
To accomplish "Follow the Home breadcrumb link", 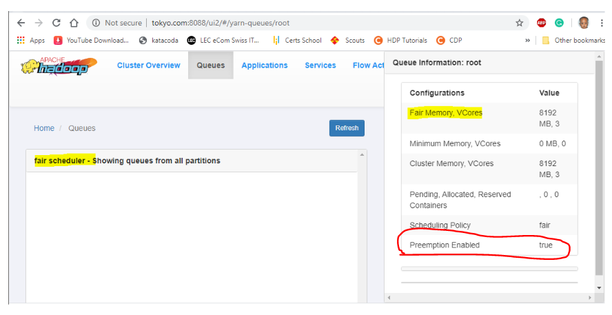I will (44, 128).
